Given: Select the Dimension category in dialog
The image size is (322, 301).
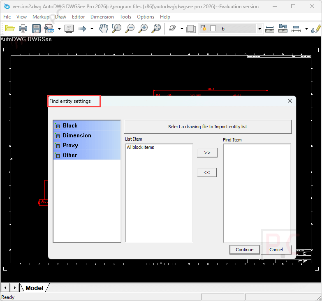Looking at the screenshot, I should (87, 135).
